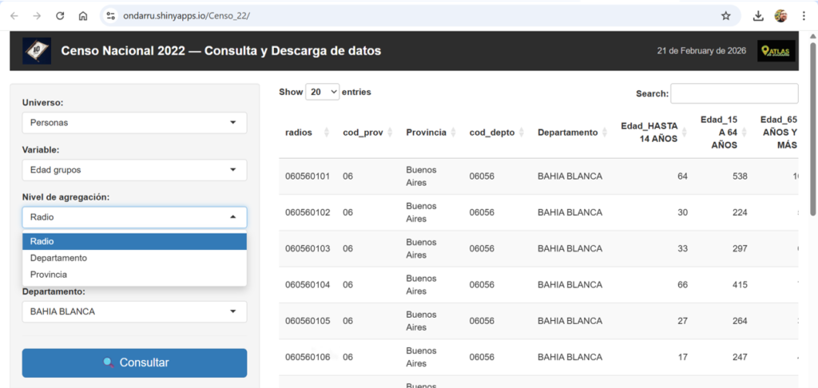Sort table by Provincia column
Image resolution: width=818 pixels, height=388 pixels.
tap(430, 133)
